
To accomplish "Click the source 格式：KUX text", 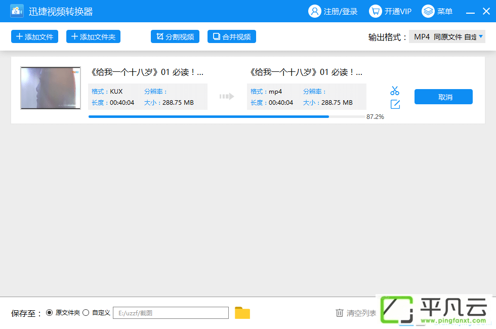I will (x=107, y=92).
